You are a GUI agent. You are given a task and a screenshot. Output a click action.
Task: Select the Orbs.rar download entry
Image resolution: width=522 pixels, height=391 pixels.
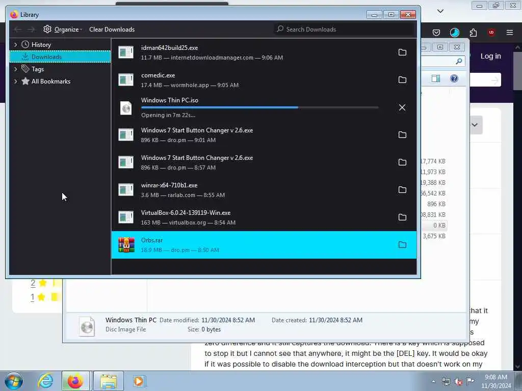pos(264,245)
